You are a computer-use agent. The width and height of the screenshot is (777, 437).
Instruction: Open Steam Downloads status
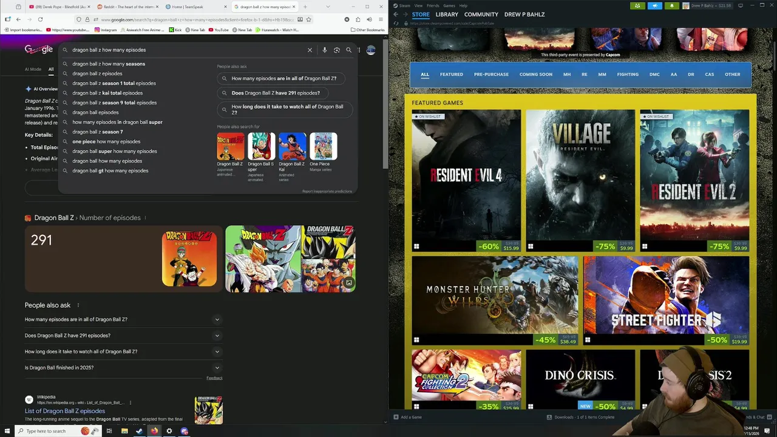click(580, 417)
